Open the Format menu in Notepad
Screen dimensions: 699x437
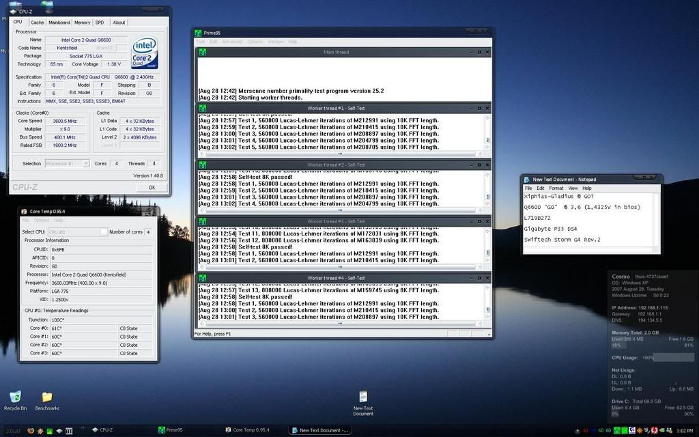(556, 188)
